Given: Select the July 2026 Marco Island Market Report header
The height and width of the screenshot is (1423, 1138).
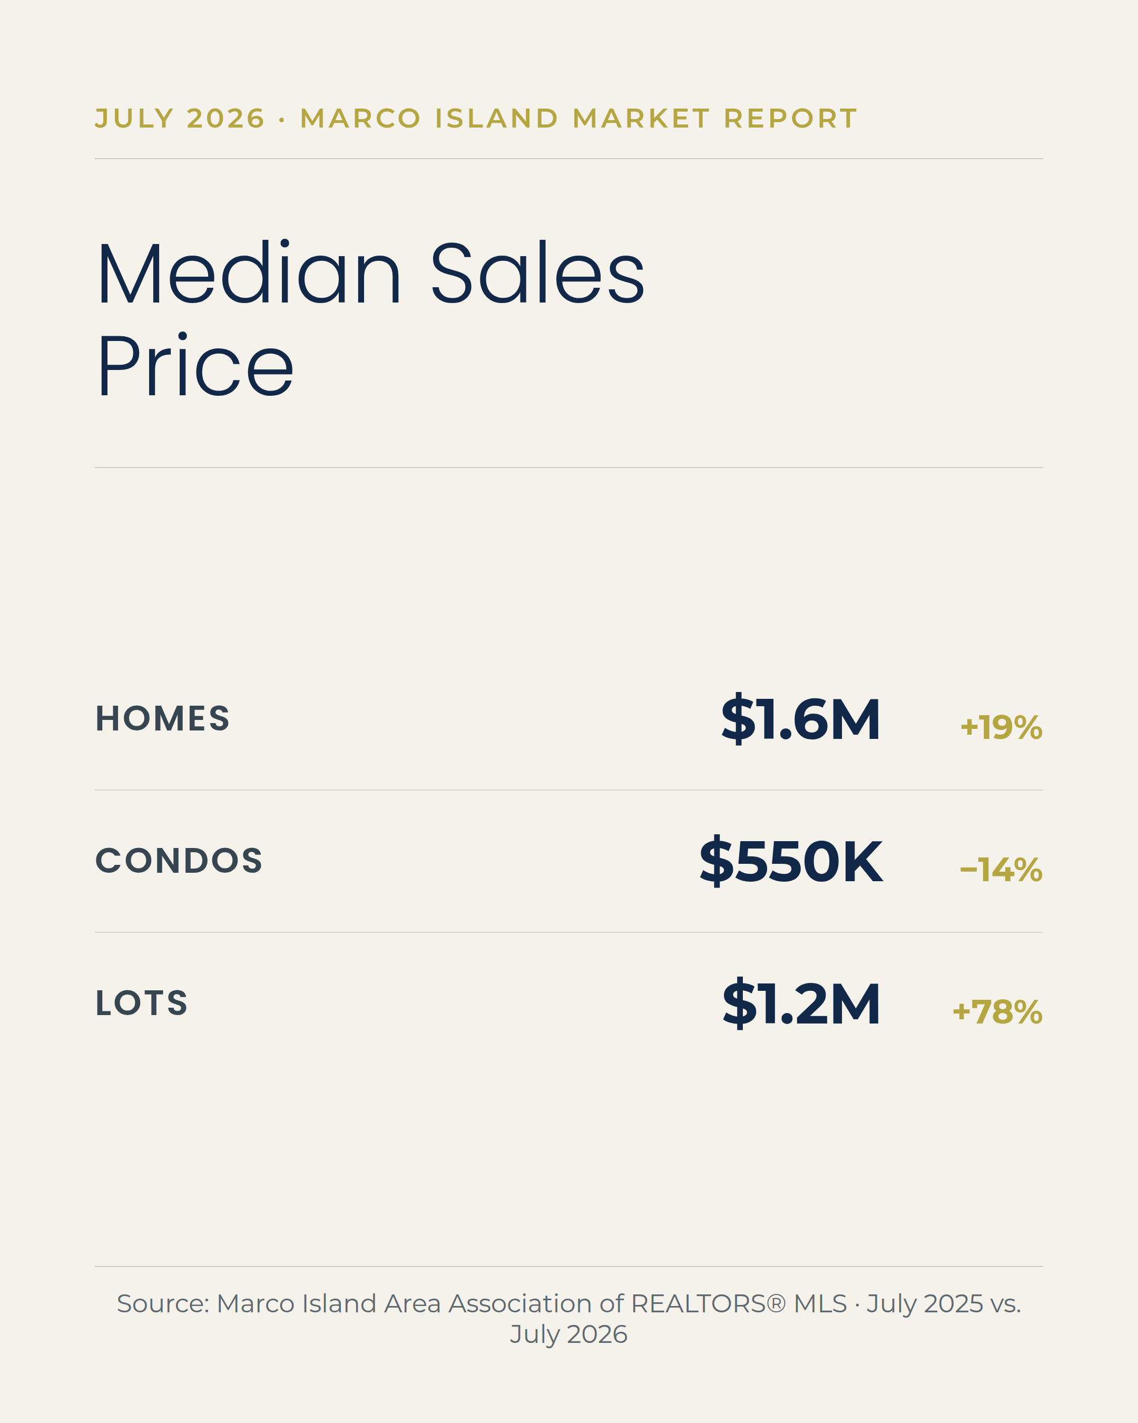Looking at the screenshot, I should pos(476,119).
